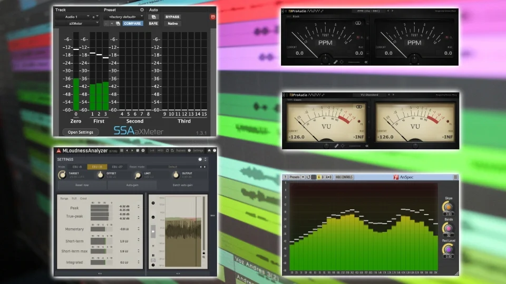Click HIDE CONTROLS in AnSpec
The image size is (506, 284).
pyautogui.click(x=344, y=177)
